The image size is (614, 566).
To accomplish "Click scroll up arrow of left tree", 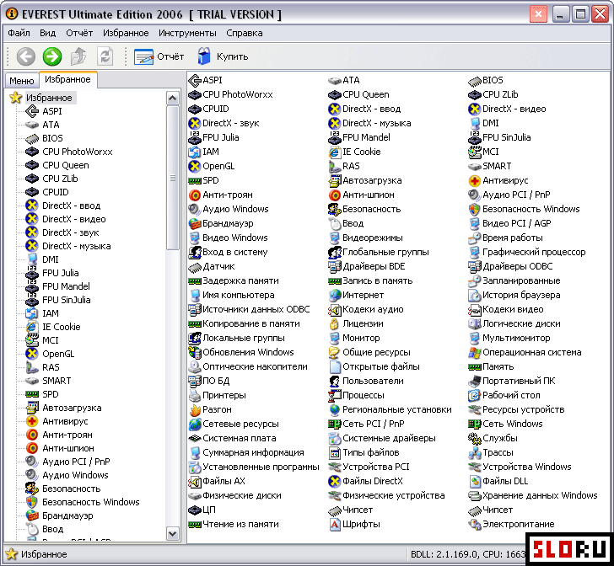I will pos(173,99).
